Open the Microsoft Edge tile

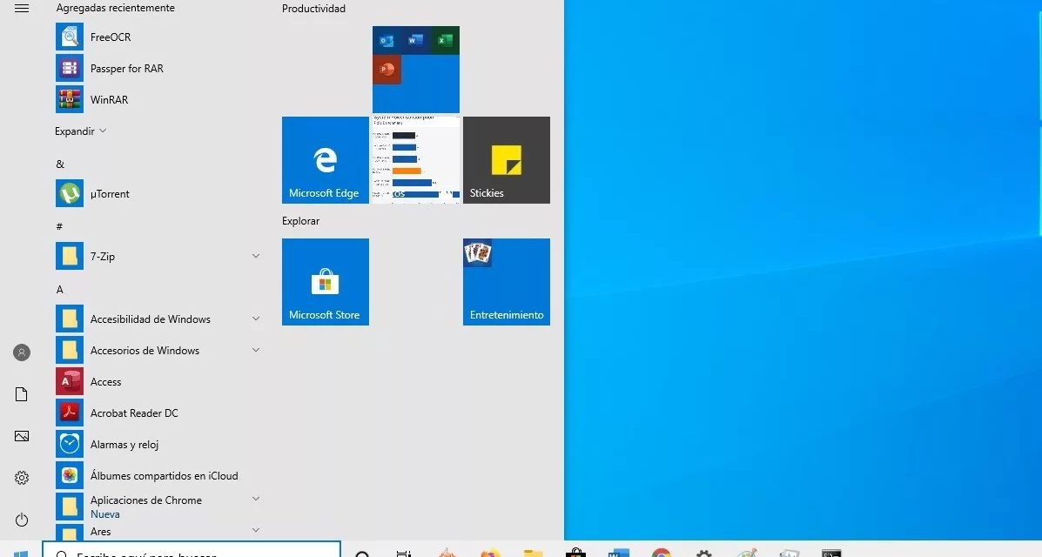pyautogui.click(x=325, y=160)
